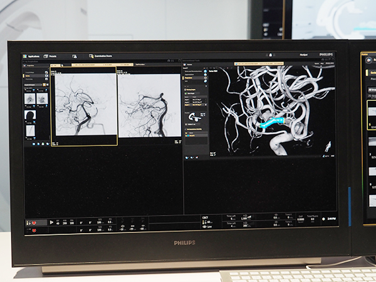The image size is (376, 282).
Task: Select the head silhouette thumbnail
Action: tap(30, 114)
